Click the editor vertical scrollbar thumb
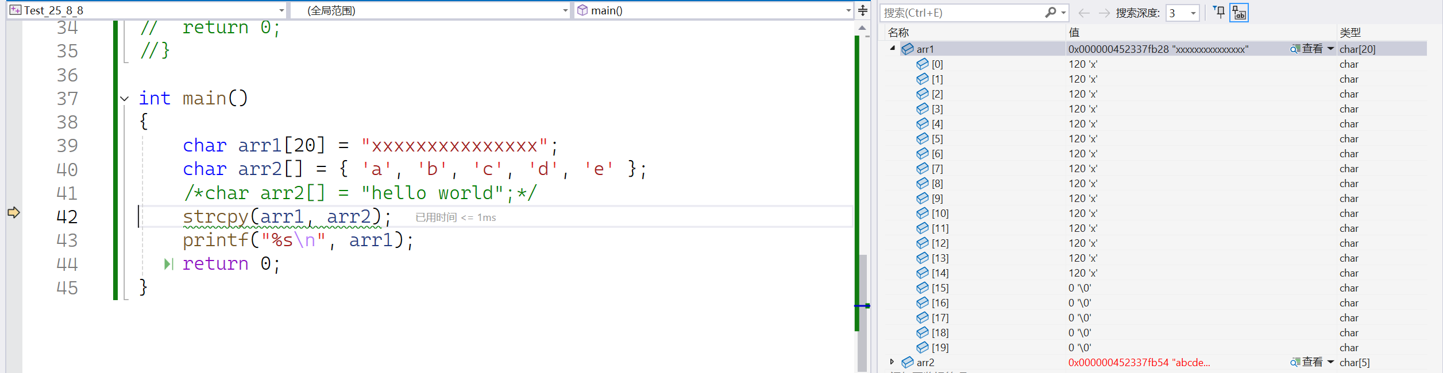 point(862,312)
